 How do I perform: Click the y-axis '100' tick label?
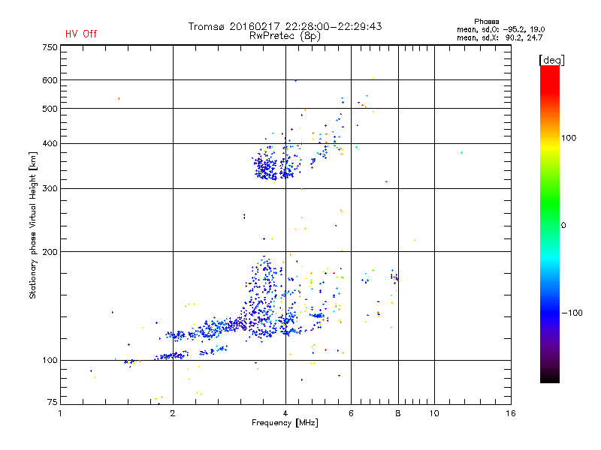[50, 360]
